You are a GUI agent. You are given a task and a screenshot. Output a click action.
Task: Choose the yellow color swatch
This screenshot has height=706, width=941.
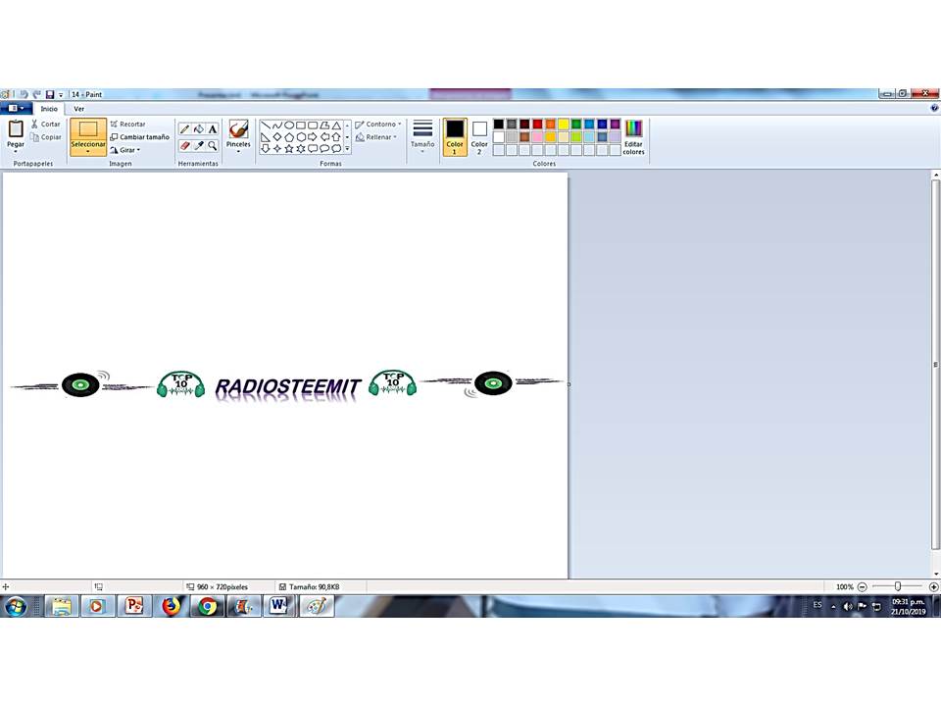(x=563, y=125)
